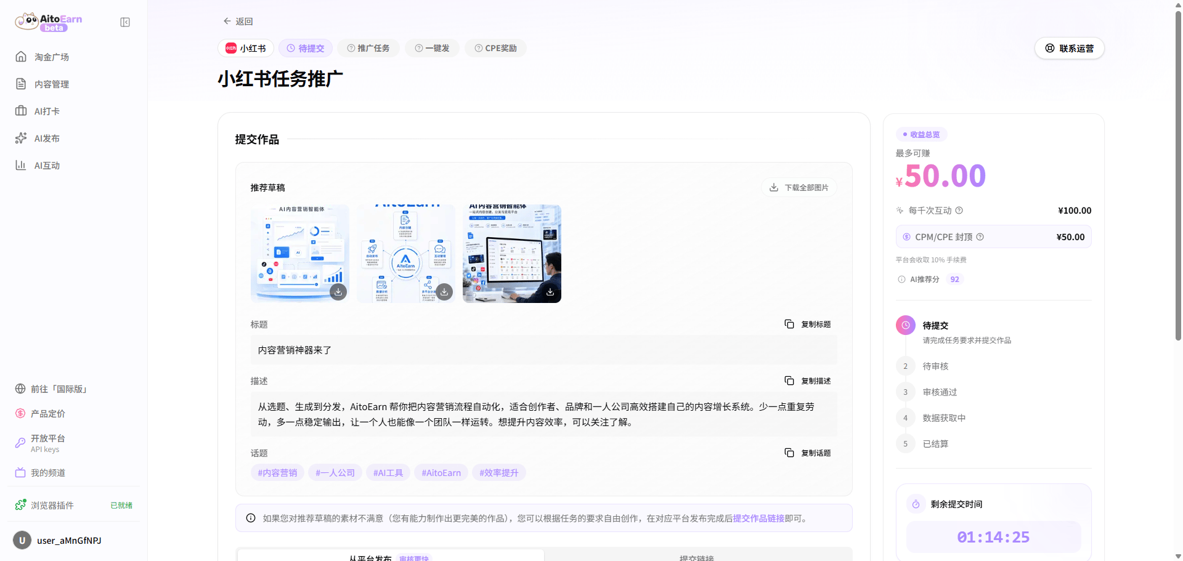The width and height of the screenshot is (1183, 561).
Task: Contact operations via 联系运营 button
Action: coord(1070,48)
